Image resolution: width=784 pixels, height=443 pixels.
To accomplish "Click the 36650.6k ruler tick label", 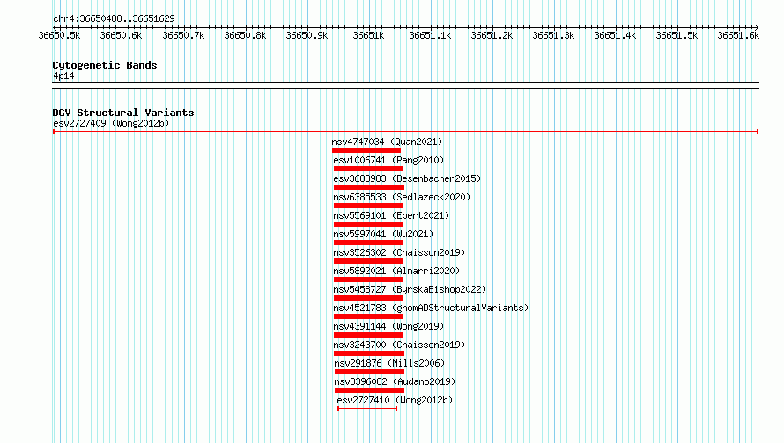I will click(x=121, y=35).
